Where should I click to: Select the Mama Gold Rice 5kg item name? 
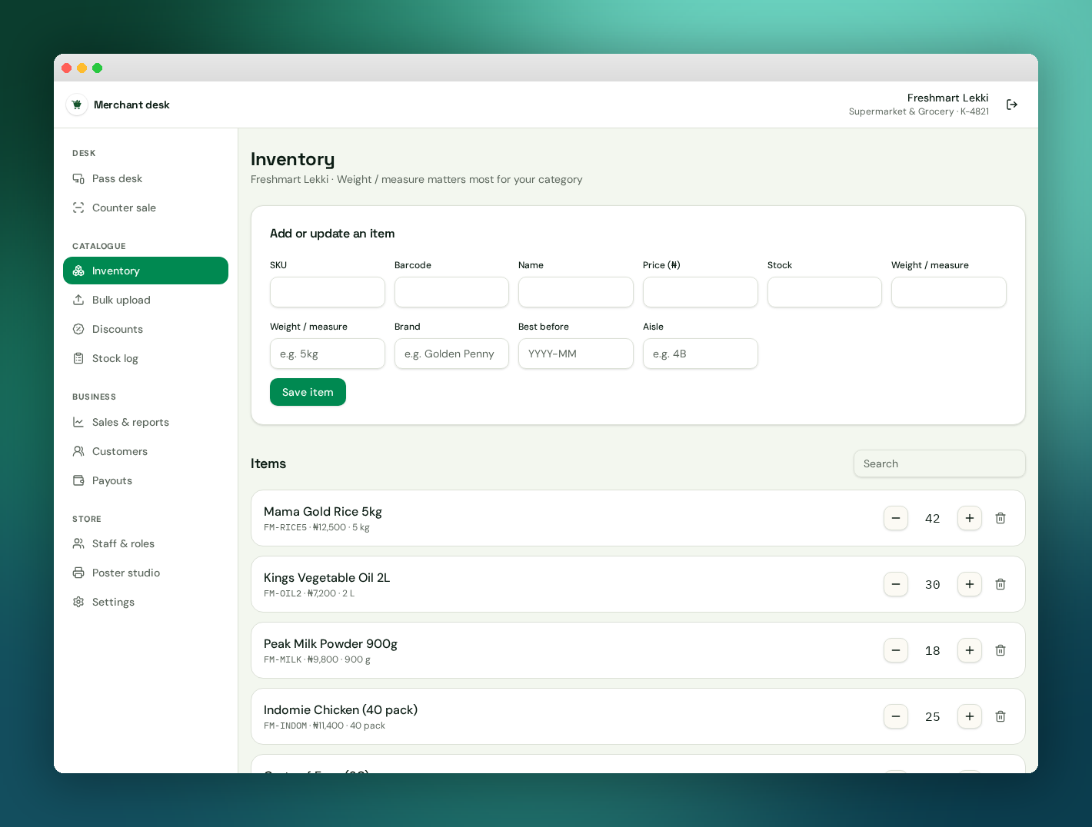pyautogui.click(x=323, y=512)
